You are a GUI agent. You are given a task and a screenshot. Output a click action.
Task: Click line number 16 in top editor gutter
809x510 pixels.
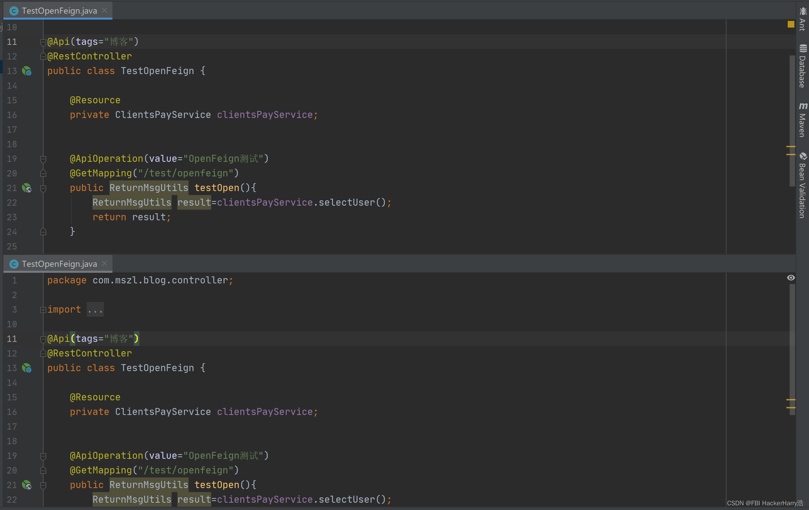click(x=12, y=115)
